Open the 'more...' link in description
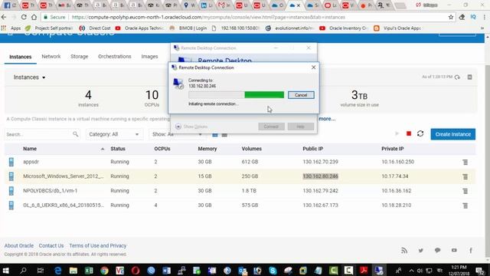This screenshot has height=276, width=490. click(x=327, y=119)
